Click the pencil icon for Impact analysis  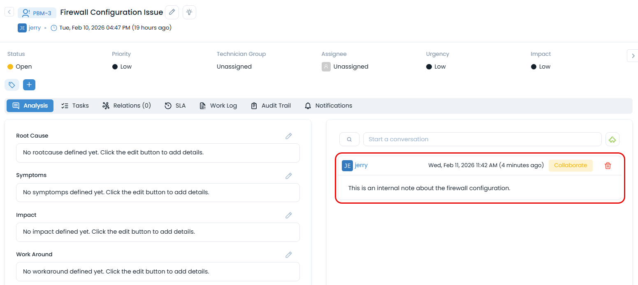click(289, 215)
